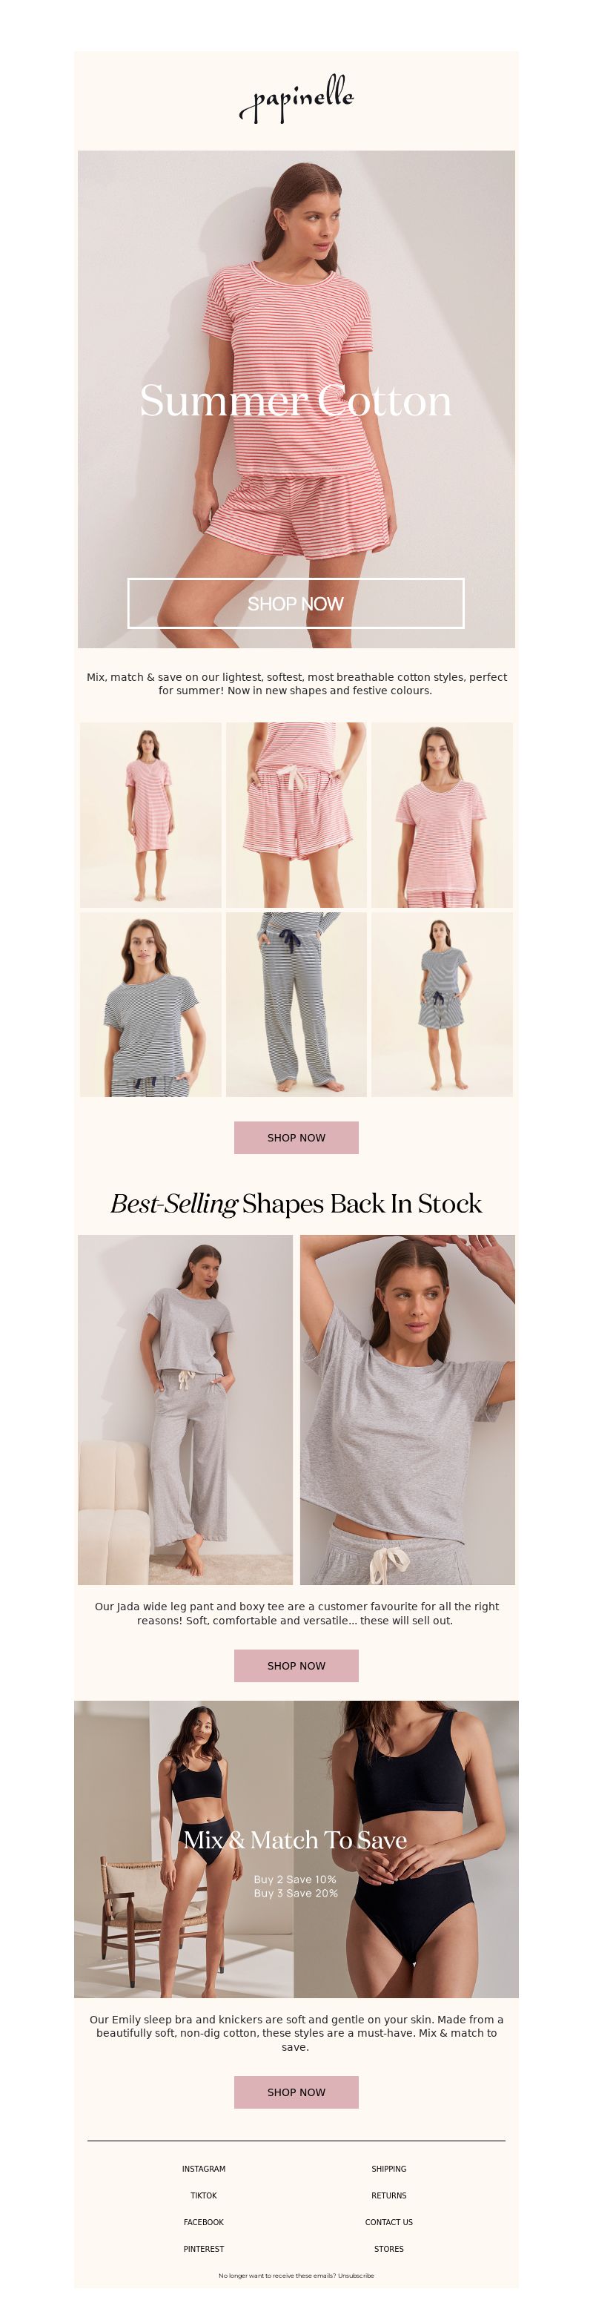The width and height of the screenshot is (593, 2303).
Task: Click the Unsubscribe link
Action: (357, 2276)
